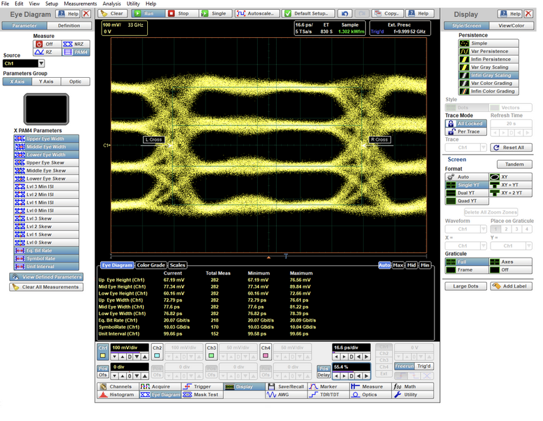This screenshot has height=421, width=543.
Task: Switch to the Color Grade tab
Action: [x=150, y=265]
